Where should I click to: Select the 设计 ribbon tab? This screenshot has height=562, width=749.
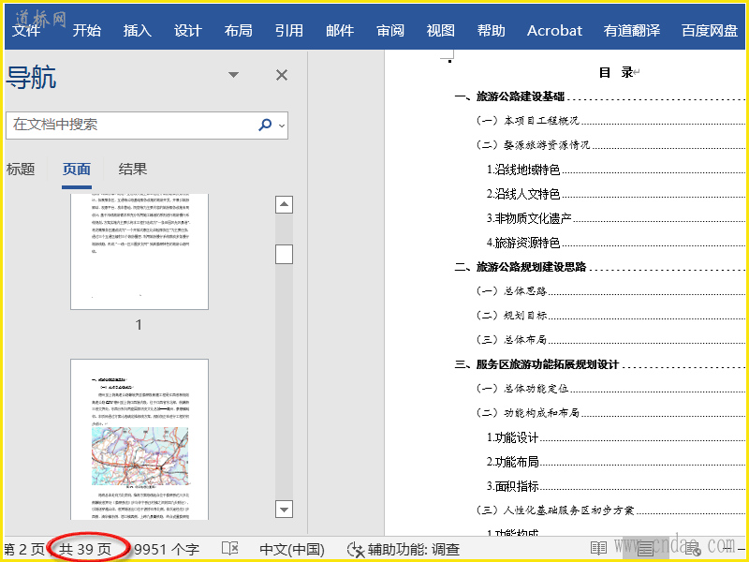(x=188, y=31)
